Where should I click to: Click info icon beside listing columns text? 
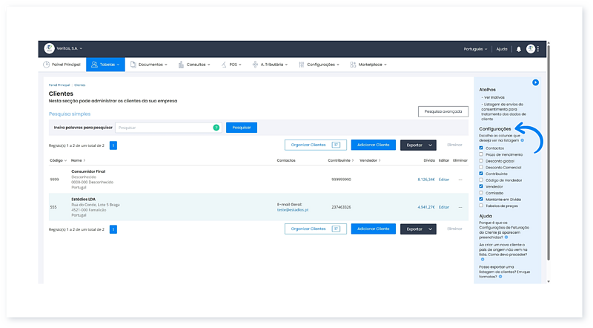522,140
